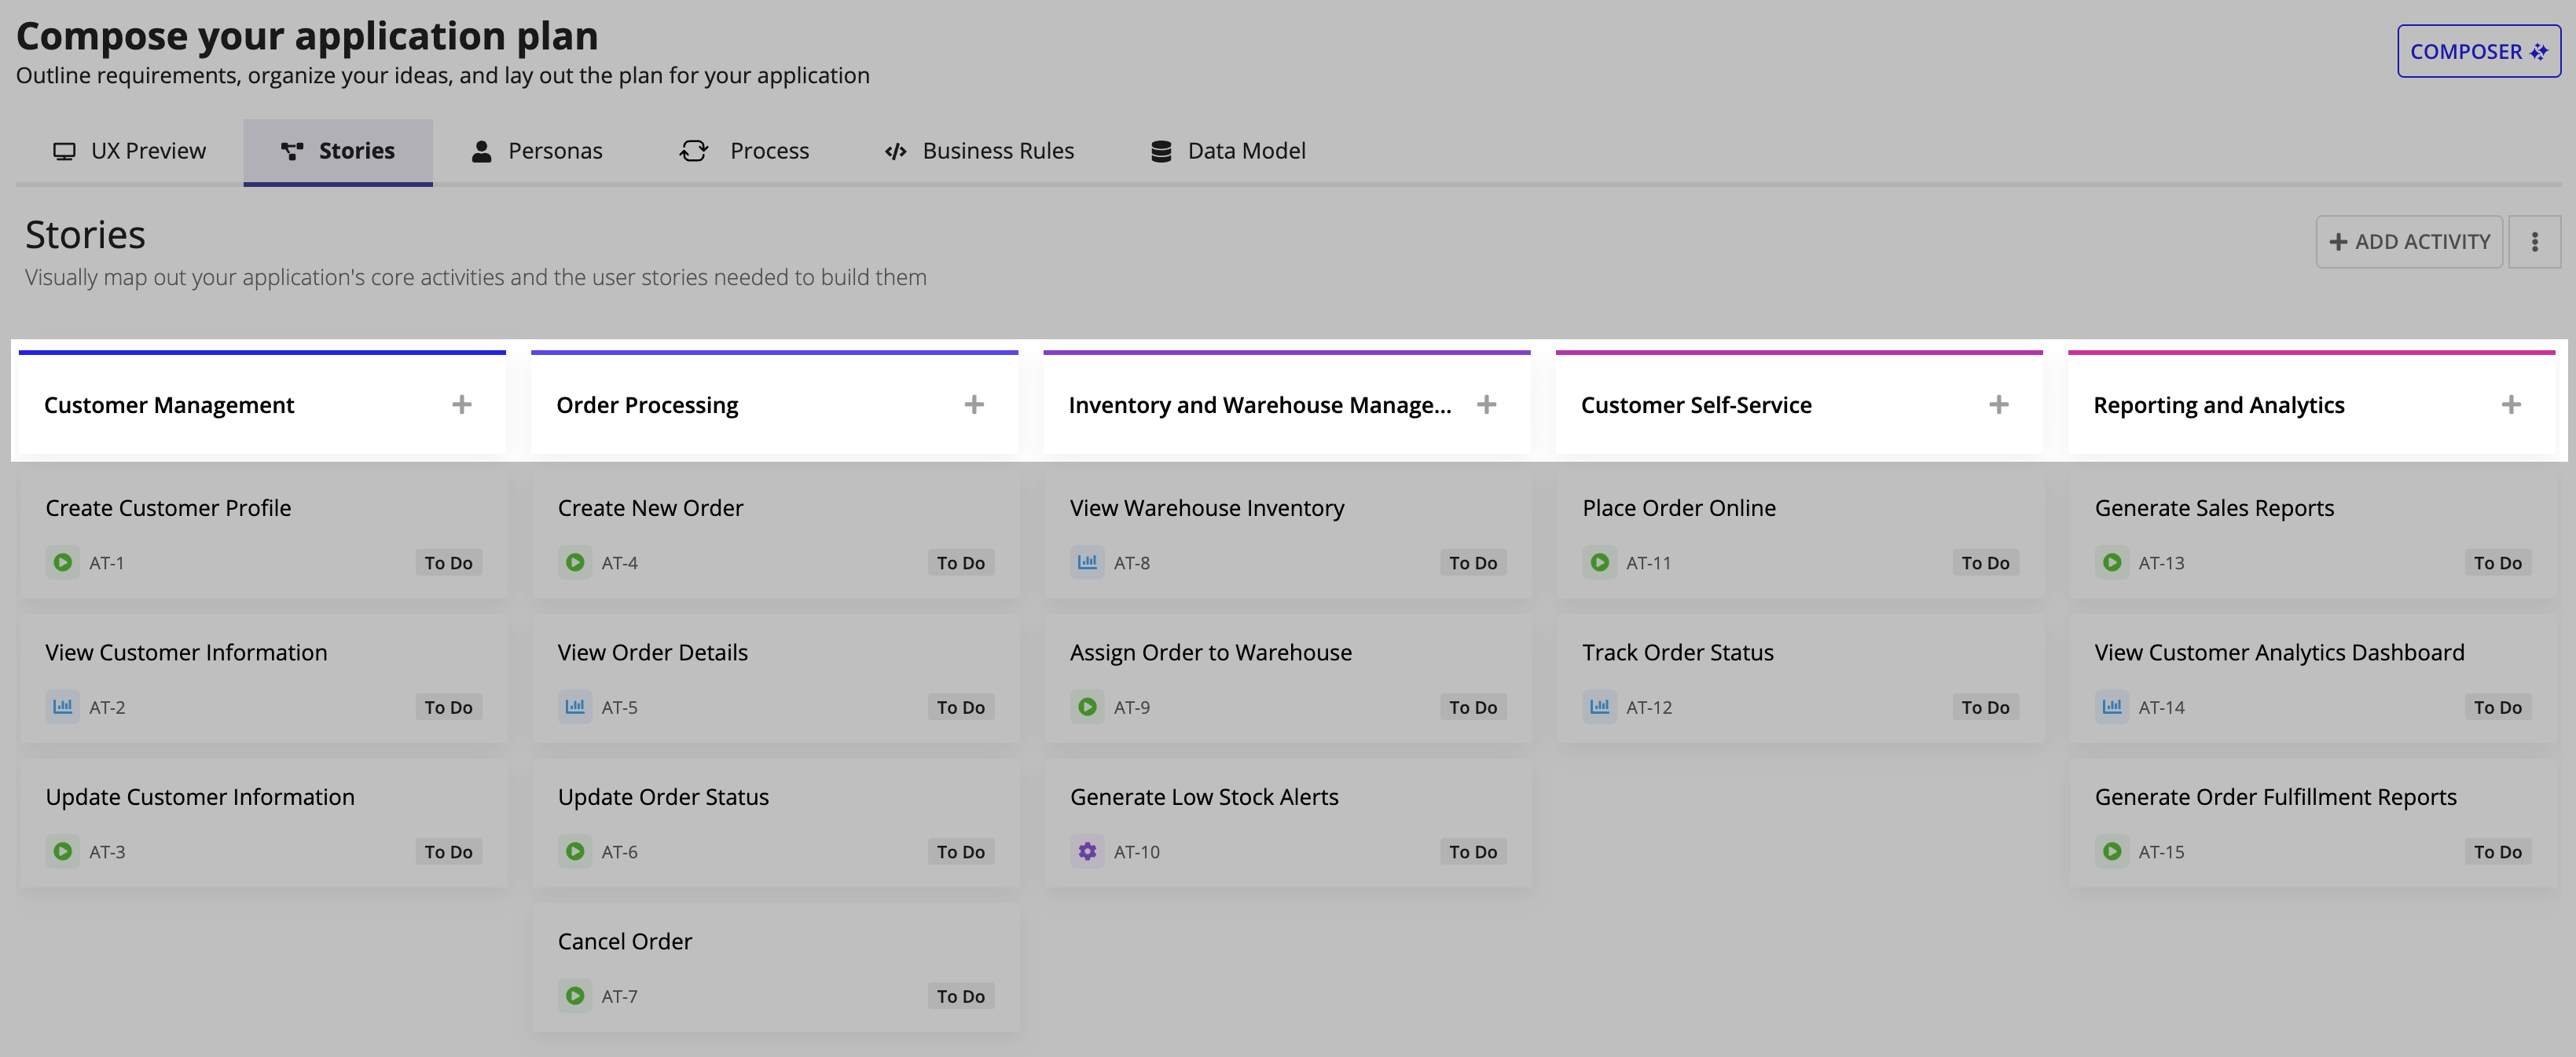
Task: Click green play icon on AT-1
Action: (x=63, y=562)
